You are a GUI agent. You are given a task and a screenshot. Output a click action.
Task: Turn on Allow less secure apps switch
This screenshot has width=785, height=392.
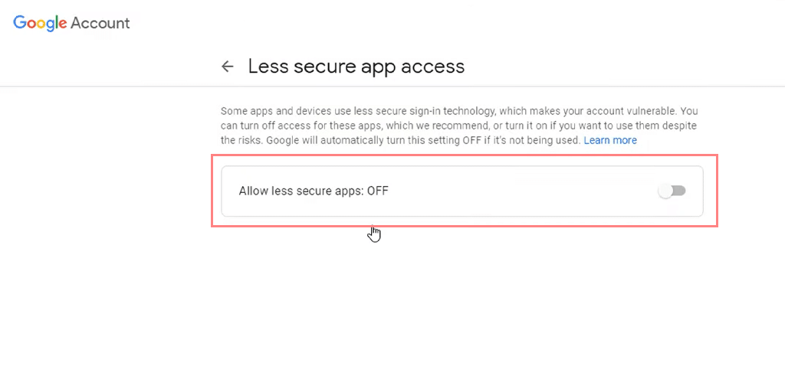pos(672,191)
